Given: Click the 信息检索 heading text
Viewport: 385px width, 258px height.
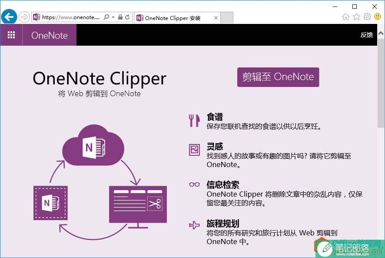Looking at the screenshot, I should [x=223, y=185].
